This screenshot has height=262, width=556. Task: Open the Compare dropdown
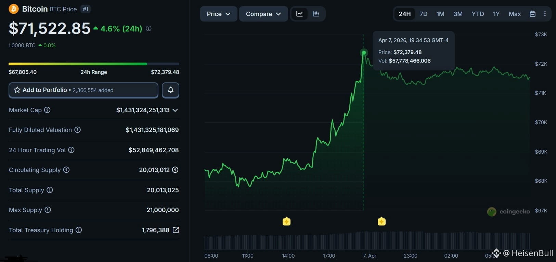(263, 14)
